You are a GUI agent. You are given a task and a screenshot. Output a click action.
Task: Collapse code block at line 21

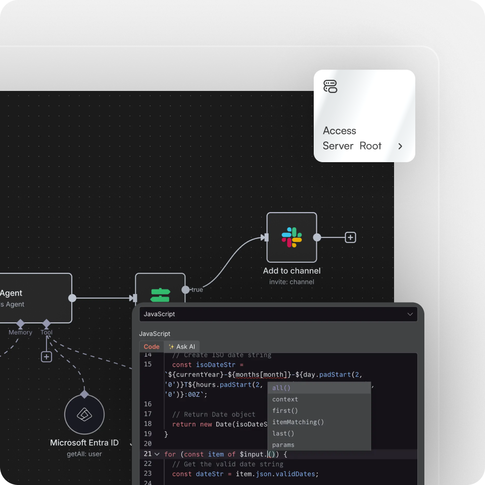(x=157, y=454)
